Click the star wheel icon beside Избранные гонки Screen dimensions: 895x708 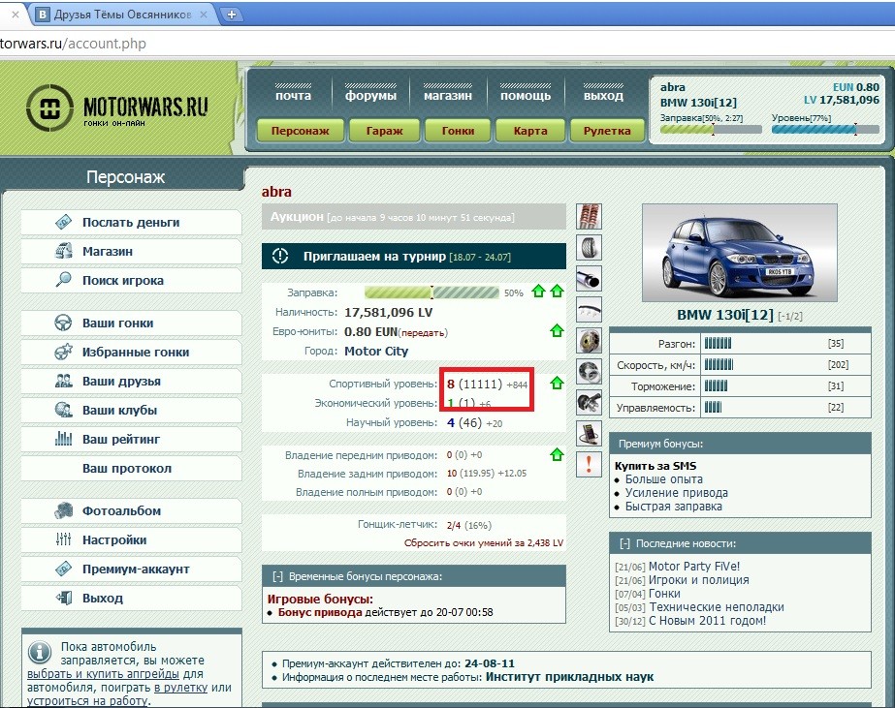pos(63,352)
